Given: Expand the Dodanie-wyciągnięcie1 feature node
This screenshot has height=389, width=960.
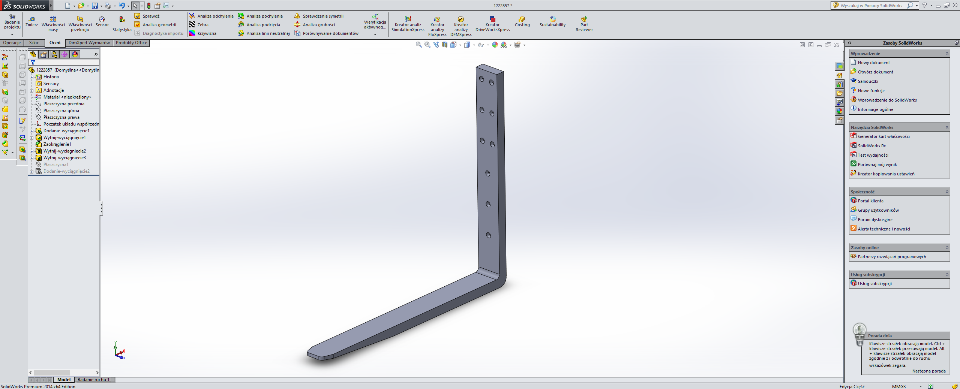Looking at the screenshot, I should [x=32, y=131].
